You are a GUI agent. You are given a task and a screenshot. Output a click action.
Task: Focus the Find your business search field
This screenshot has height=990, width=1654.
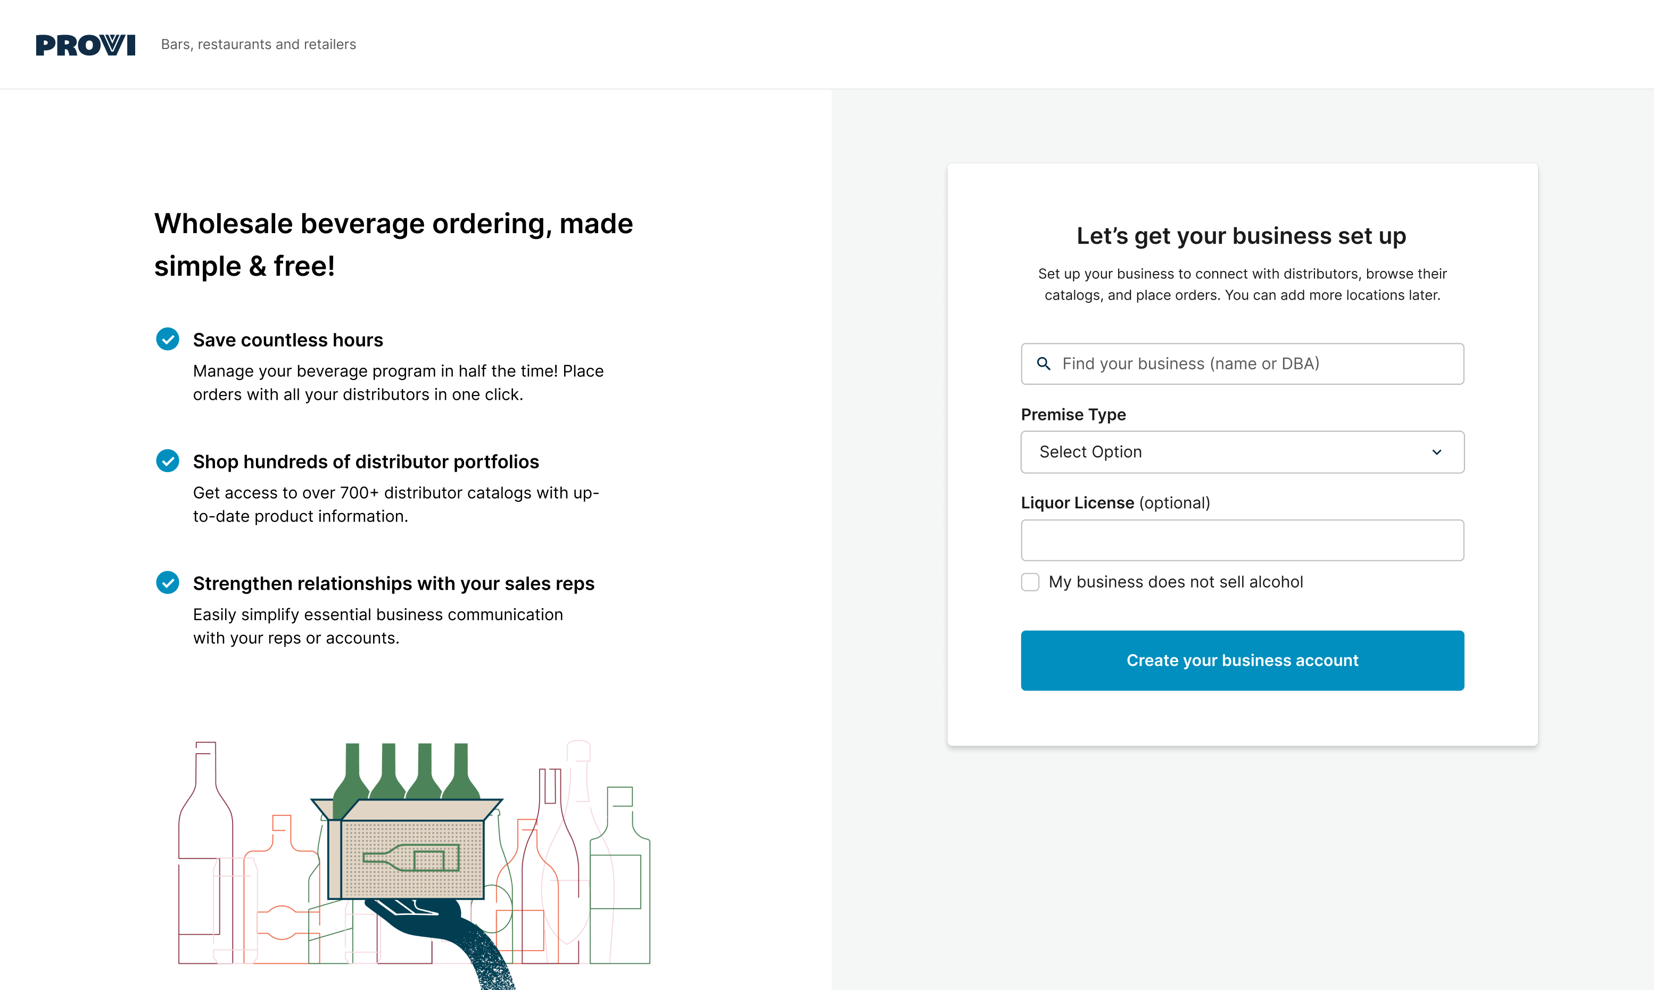point(1254,364)
